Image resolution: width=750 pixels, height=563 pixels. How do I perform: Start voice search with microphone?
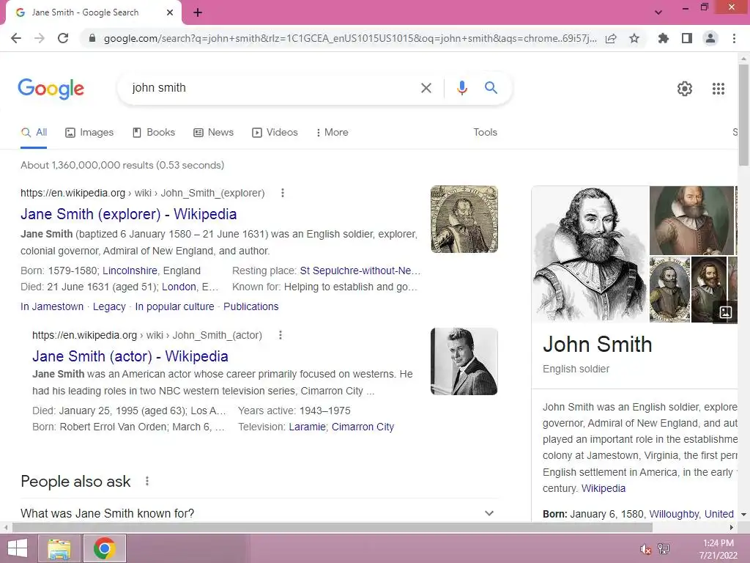pos(461,88)
